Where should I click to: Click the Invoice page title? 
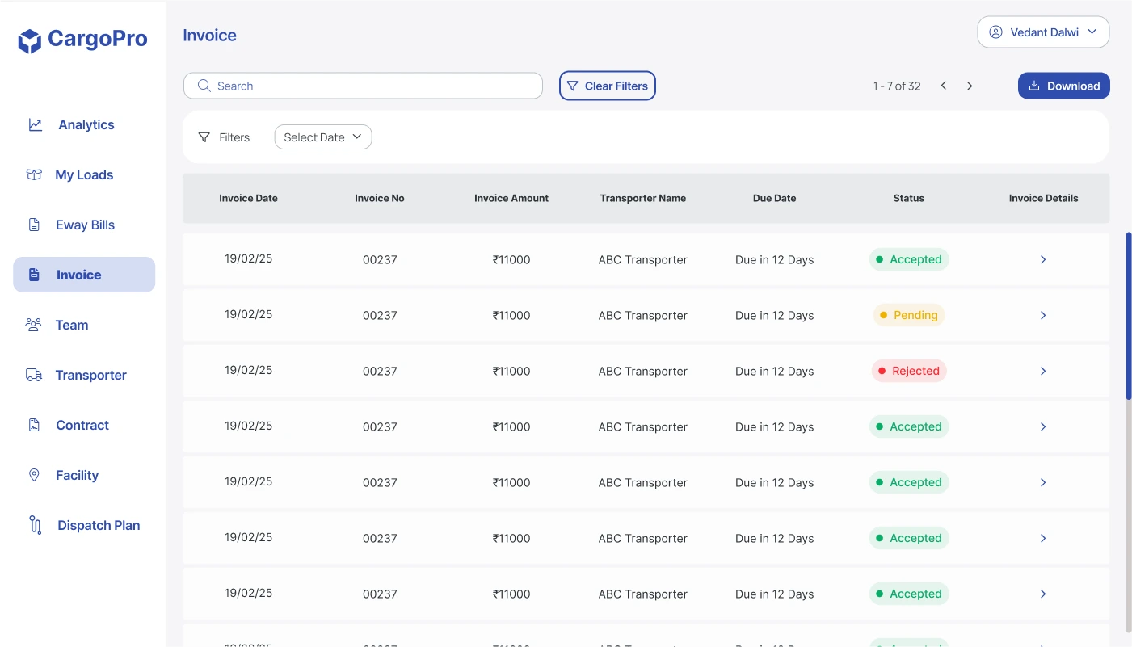click(209, 36)
